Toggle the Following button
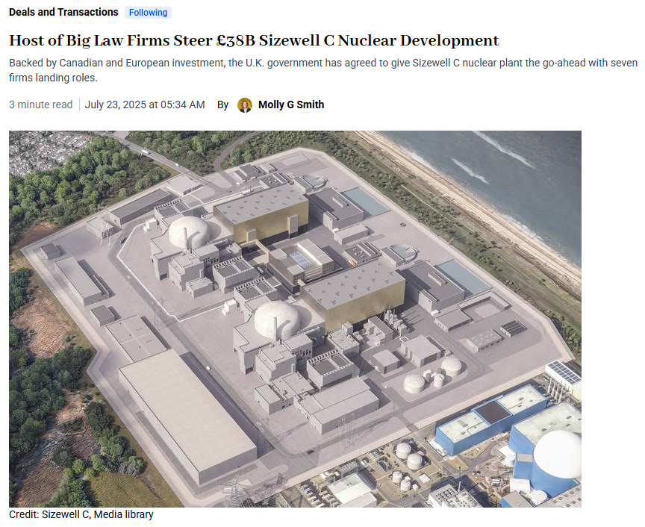The height and width of the screenshot is (527, 645). [148, 13]
